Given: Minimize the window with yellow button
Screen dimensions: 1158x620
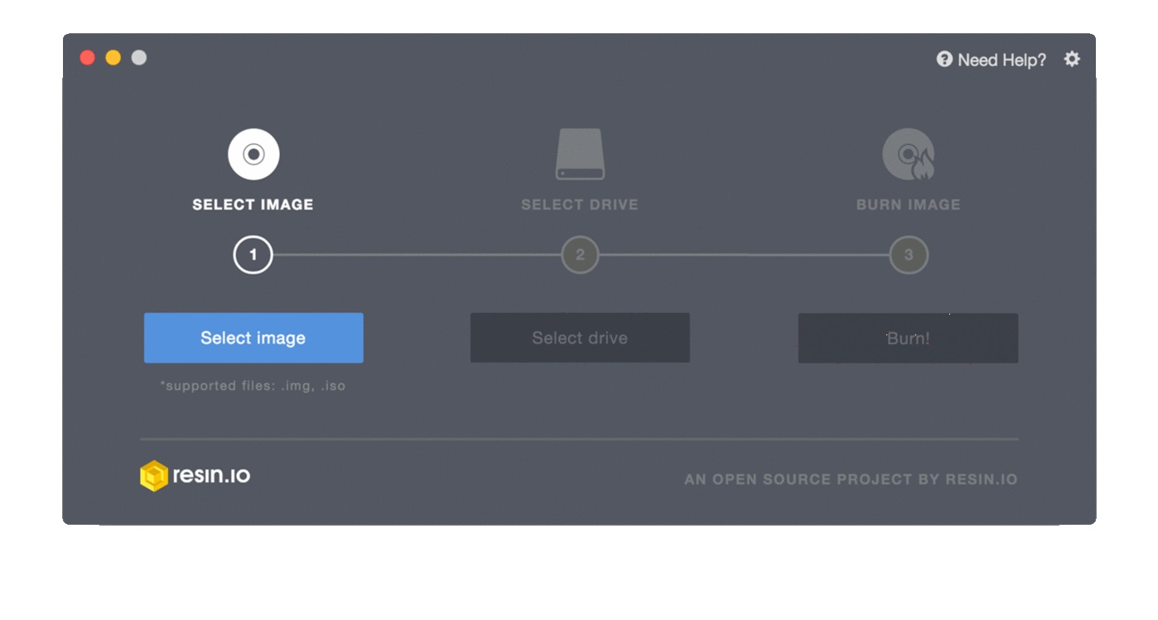Looking at the screenshot, I should point(113,57).
